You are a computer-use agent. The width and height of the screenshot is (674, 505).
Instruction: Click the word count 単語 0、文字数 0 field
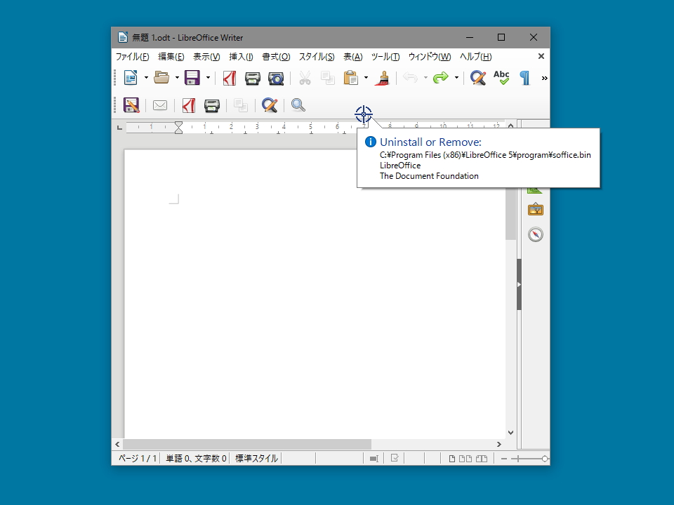(196, 459)
